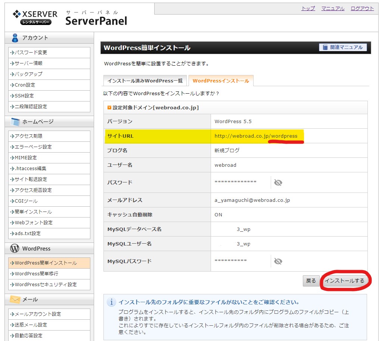
Task: Click the XSERVER logo
Action: pyautogui.click(x=35, y=17)
